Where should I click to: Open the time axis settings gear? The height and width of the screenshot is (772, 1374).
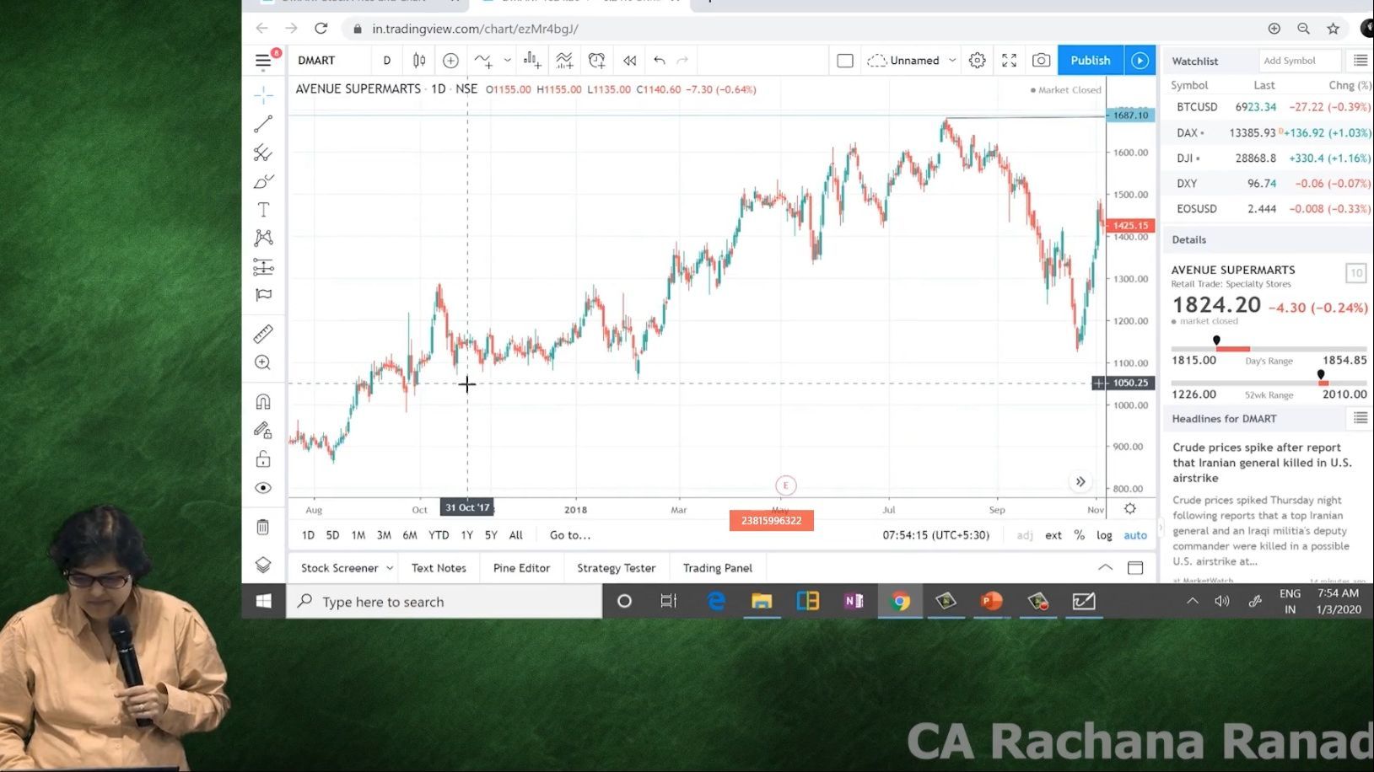point(1130,508)
